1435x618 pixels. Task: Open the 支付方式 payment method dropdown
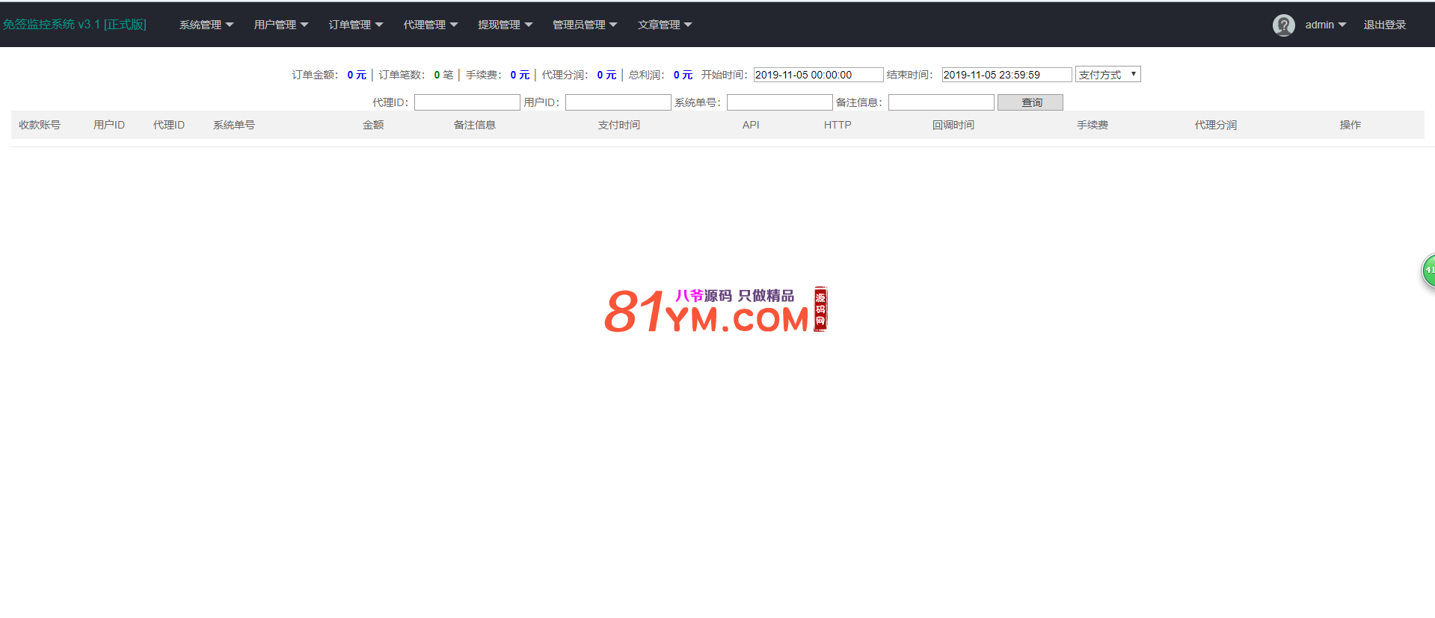click(1108, 75)
